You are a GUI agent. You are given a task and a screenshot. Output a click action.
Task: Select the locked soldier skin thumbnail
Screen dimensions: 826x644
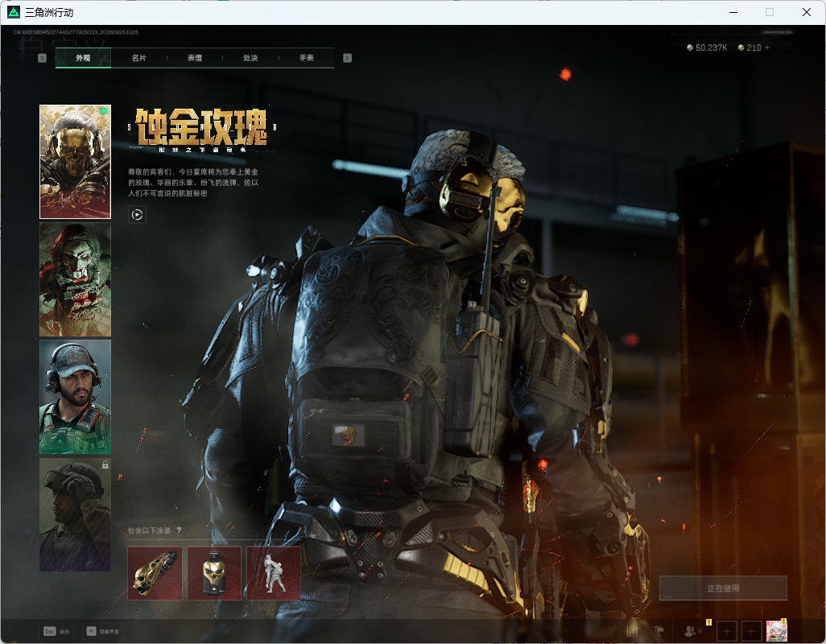(76, 514)
